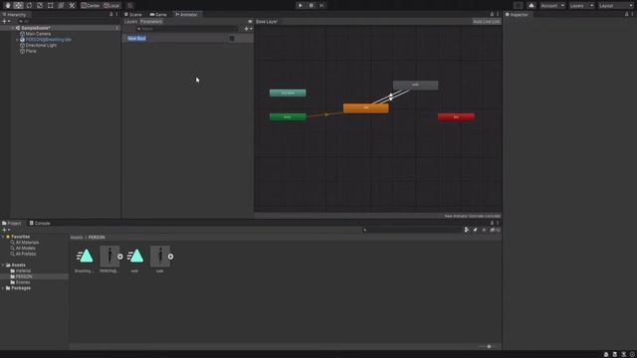Screen dimensions: 637x358
Task: Open the add parameter plus dropdown
Action: (x=248, y=29)
